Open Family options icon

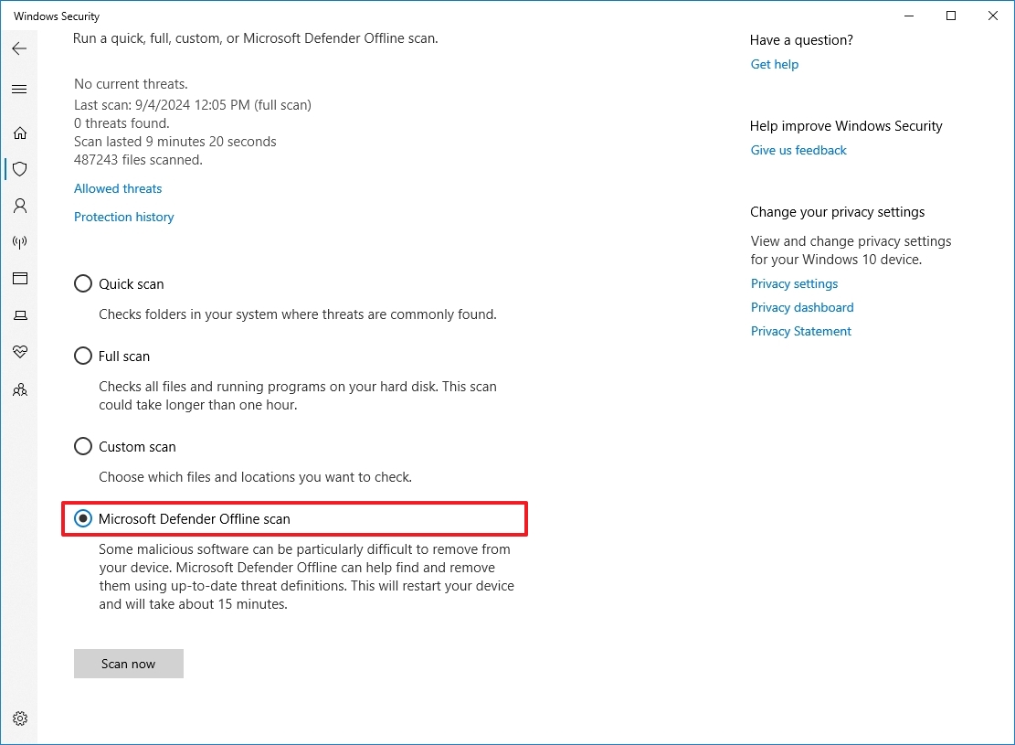coord(20,390)
